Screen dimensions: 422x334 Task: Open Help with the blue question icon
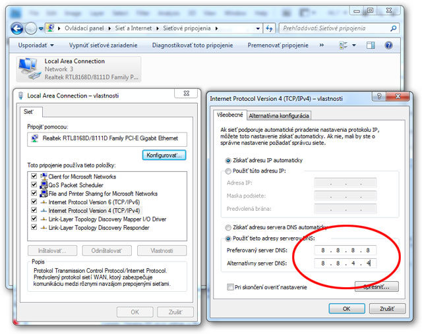(388, 45)
